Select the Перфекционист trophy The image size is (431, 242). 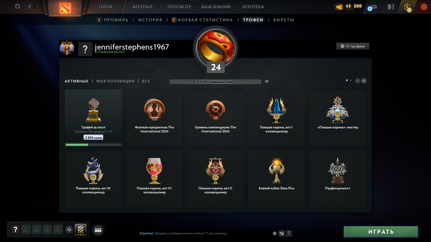click(337, 178)
